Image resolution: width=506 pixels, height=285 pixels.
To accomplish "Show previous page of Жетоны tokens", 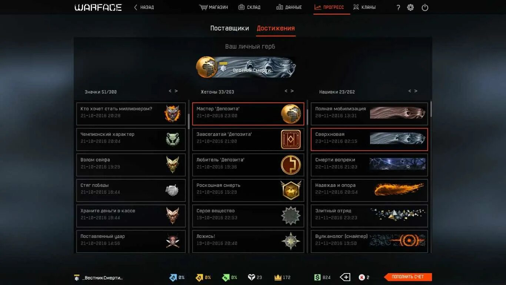I will 286,91.
